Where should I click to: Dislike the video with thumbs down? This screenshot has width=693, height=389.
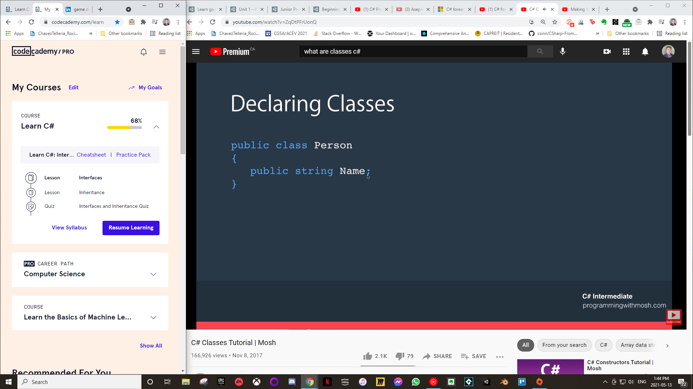click(x=400, y=356)
